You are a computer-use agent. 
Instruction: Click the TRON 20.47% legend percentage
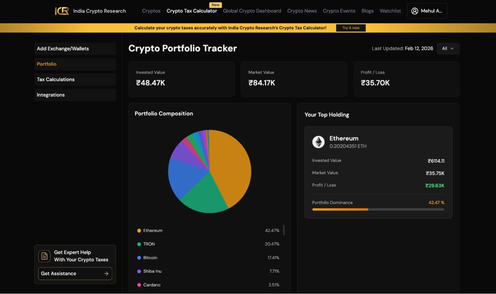click(272, 244)
